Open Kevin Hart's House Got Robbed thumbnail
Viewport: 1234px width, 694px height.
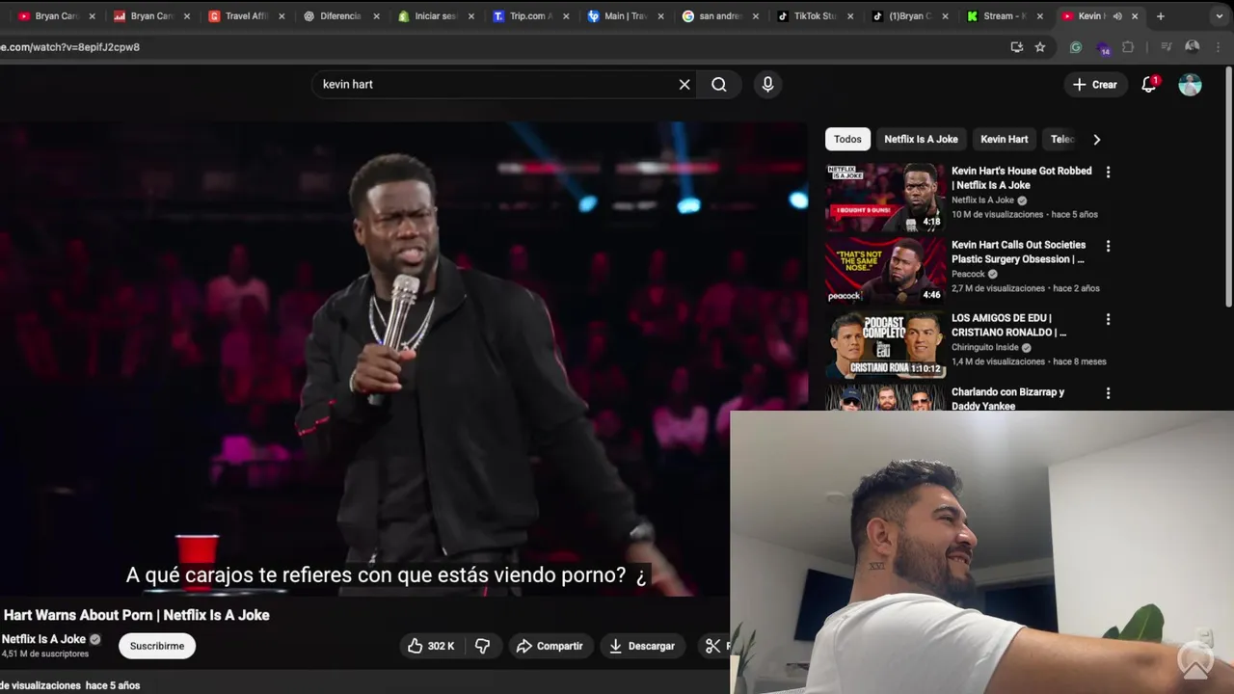(x=885, y=197)
